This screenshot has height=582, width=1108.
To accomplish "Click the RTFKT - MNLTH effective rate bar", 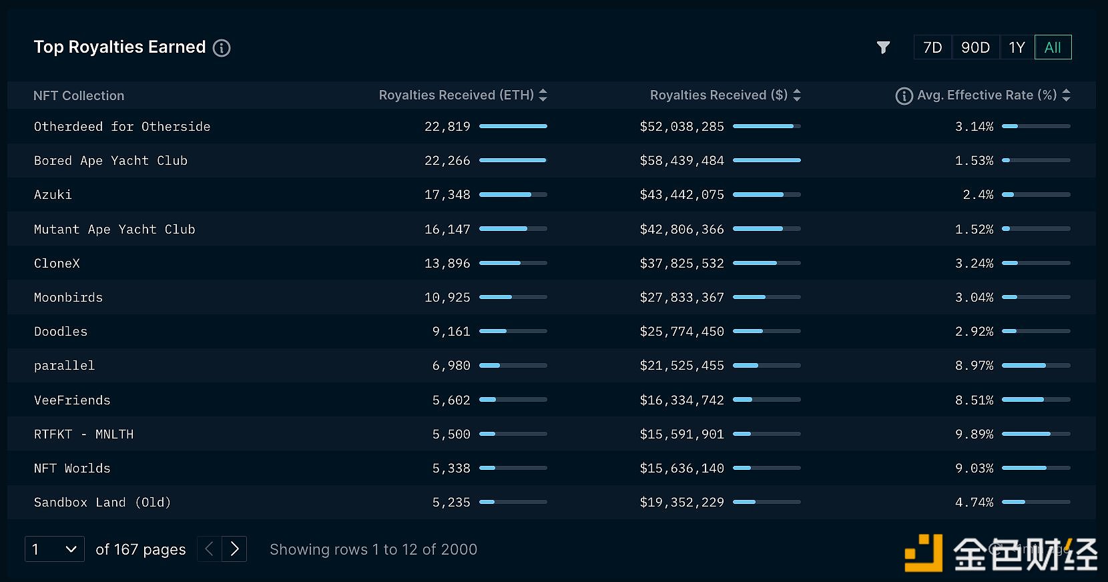I will click(1036, 434).
